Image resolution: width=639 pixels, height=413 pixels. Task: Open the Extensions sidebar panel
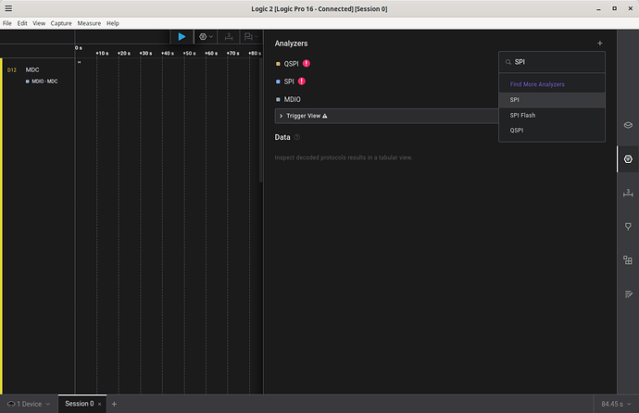tap(627, 259)
